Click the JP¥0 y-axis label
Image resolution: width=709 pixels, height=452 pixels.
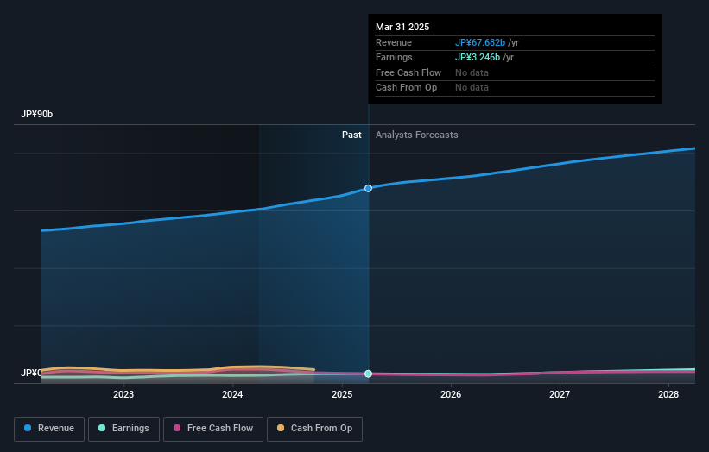(x=31, y=373)
